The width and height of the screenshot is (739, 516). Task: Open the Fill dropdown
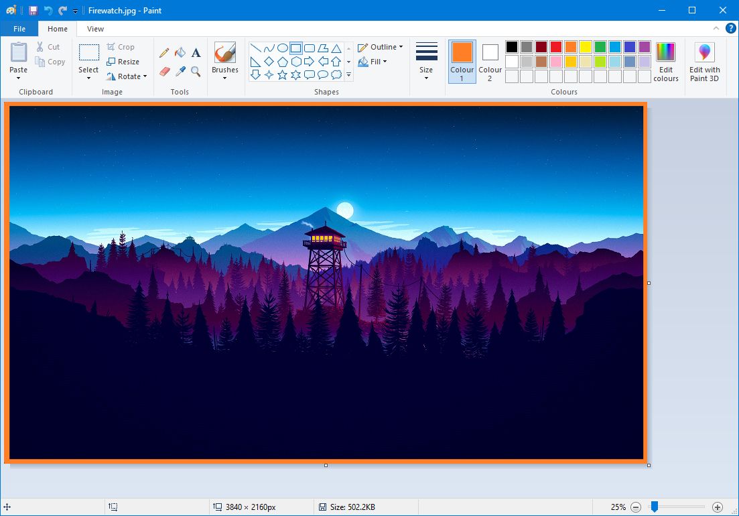pyautogui.click(x=373, y=62)
